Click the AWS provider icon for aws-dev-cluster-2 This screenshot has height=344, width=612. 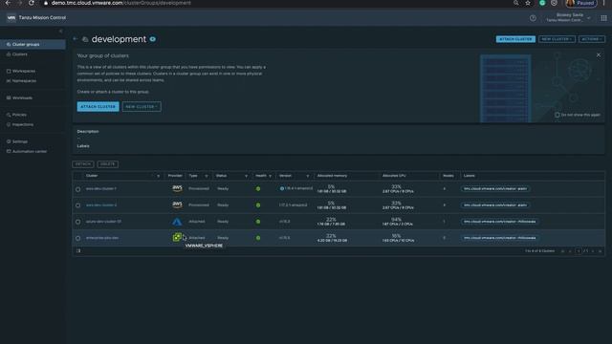pyautogui.click(x=177, y=205)
